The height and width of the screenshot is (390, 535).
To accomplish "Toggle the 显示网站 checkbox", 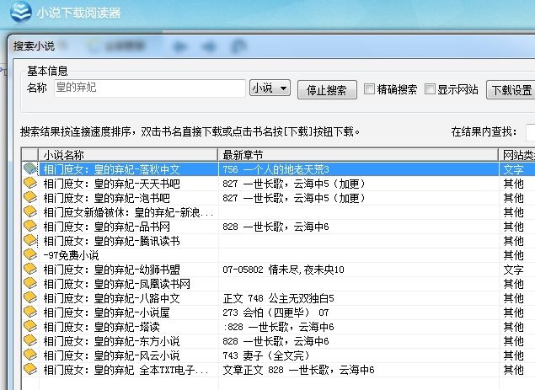I will coord(430,89).
